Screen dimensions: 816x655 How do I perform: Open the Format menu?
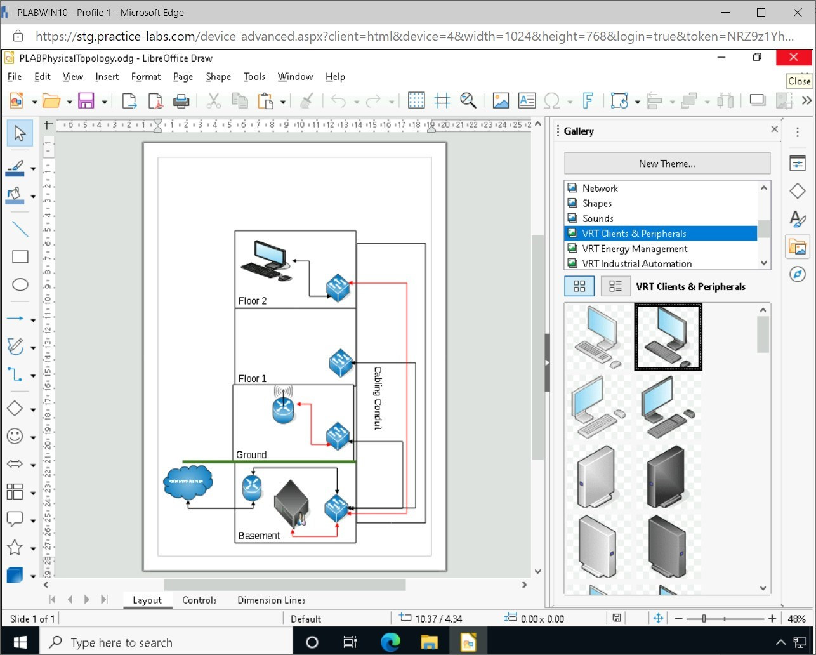[x=146, y=77]
